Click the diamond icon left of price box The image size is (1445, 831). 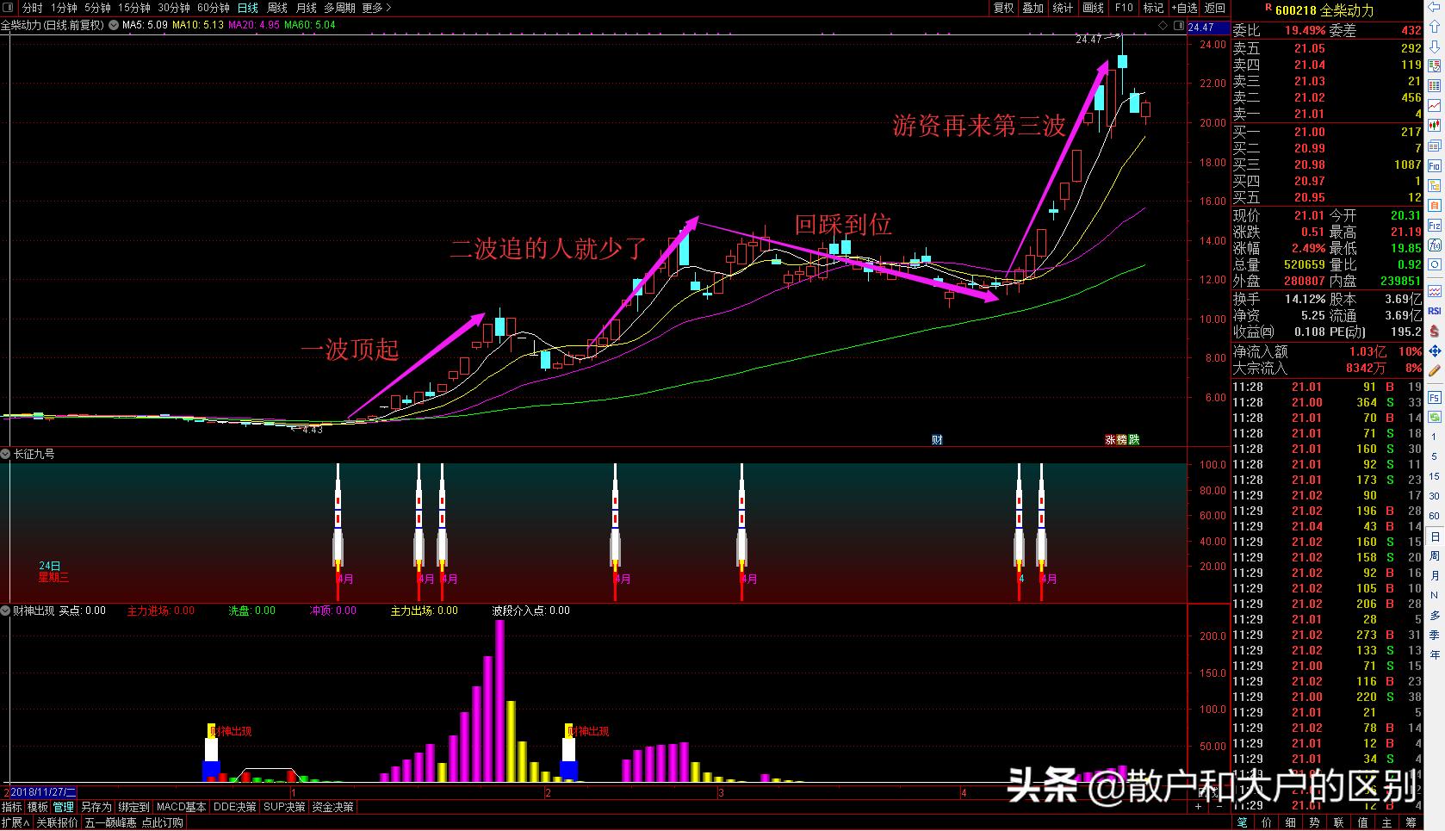click(1163, 27)
